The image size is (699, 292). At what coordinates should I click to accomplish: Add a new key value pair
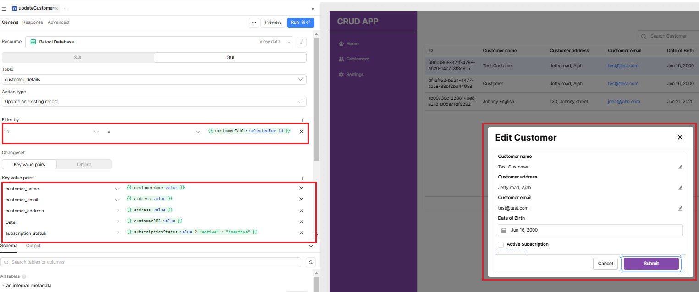click(x=302, y=178)
